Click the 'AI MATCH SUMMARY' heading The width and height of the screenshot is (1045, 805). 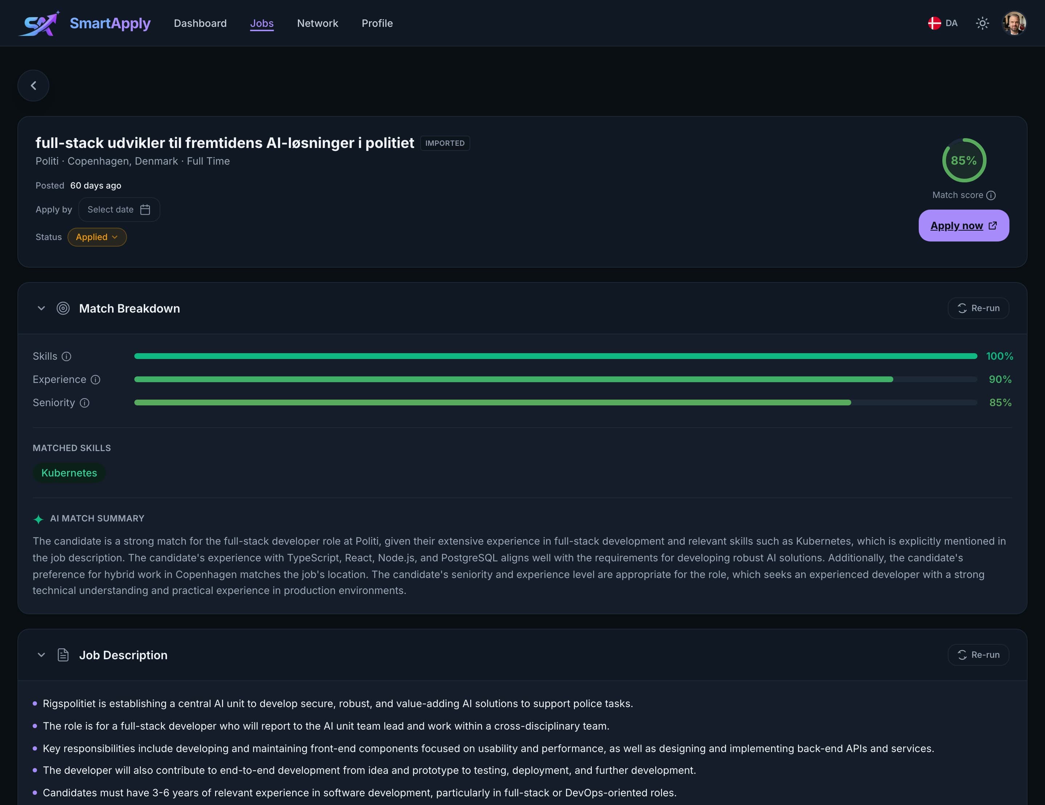(x=97, y=519)
